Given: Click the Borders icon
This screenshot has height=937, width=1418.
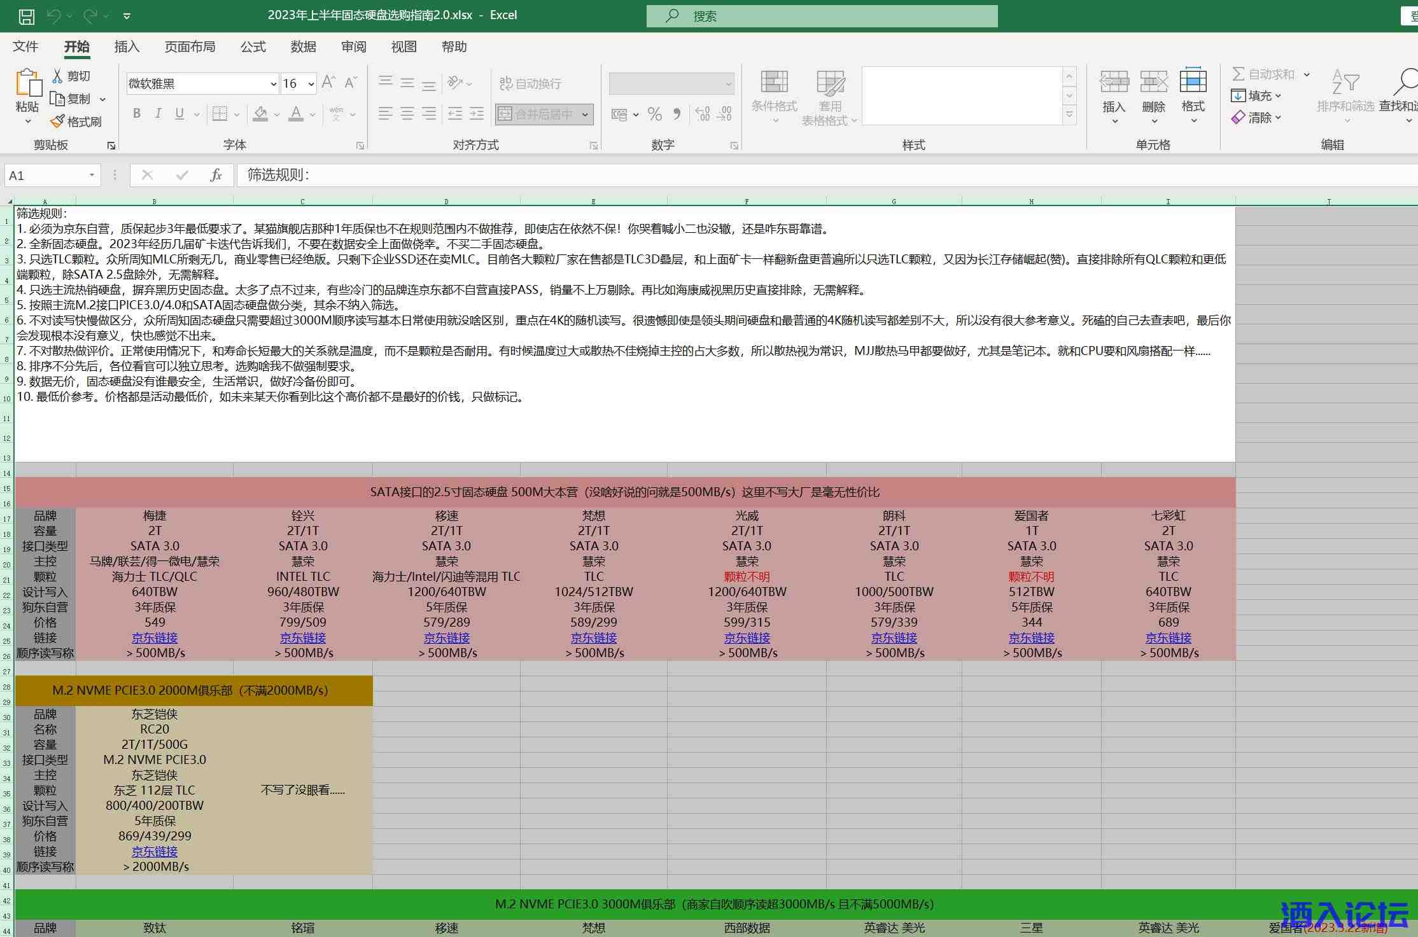Looking at the screenshot, I should pos(220,114).
